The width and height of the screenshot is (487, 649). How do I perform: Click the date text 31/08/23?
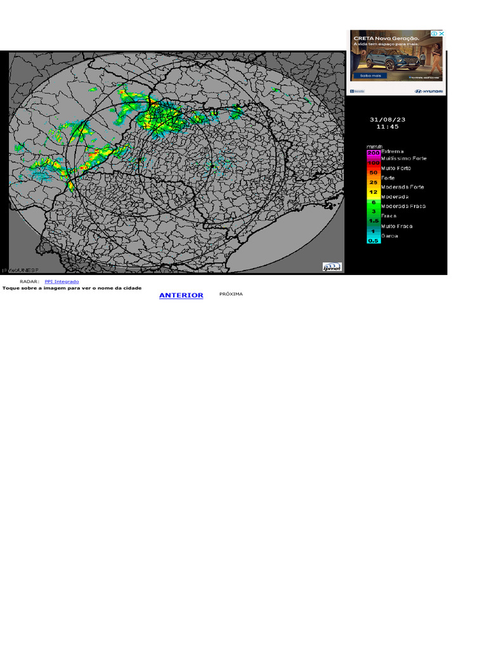click(x=387, y=120)
